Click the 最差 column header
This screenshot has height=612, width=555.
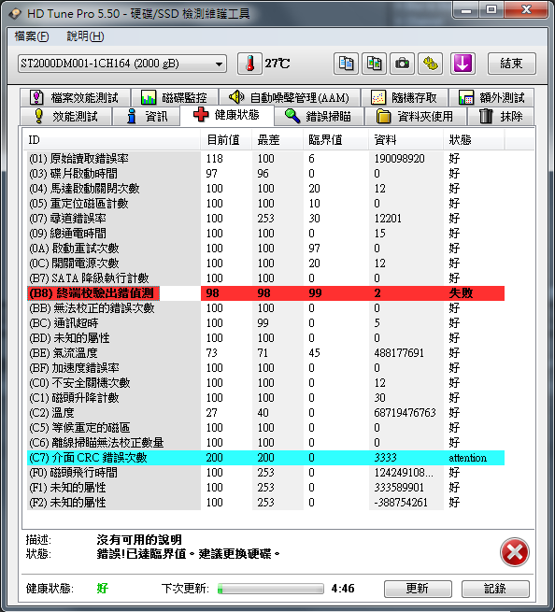[x=277, y=140]
